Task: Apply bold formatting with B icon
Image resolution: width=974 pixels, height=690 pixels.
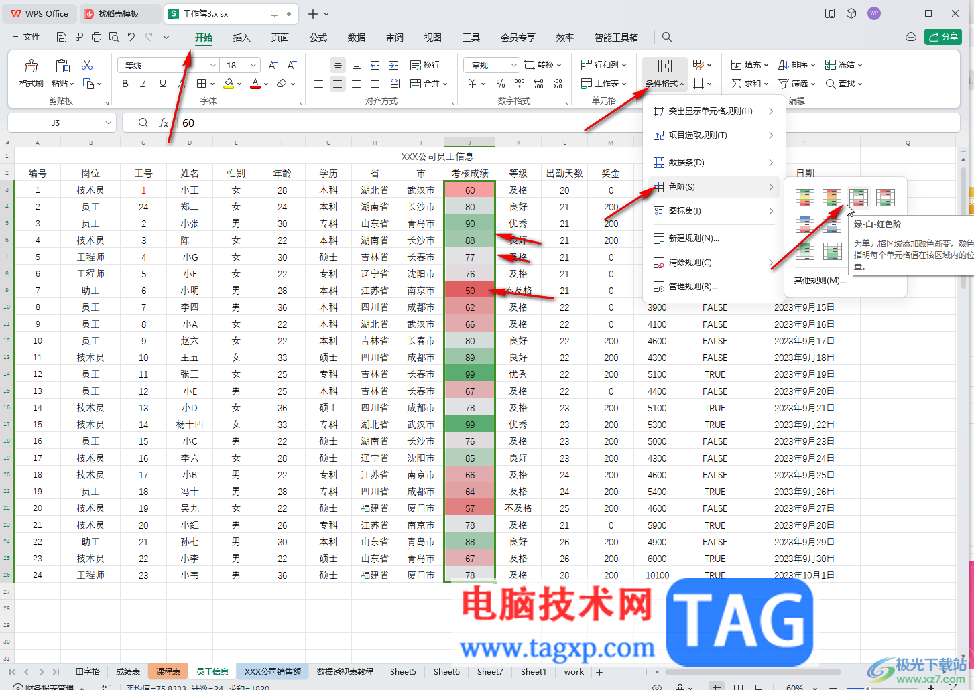Action: 125,84
